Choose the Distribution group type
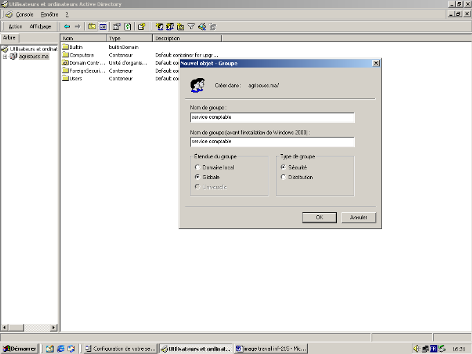This screenshot has height=354, width=472. coord(283,177)
